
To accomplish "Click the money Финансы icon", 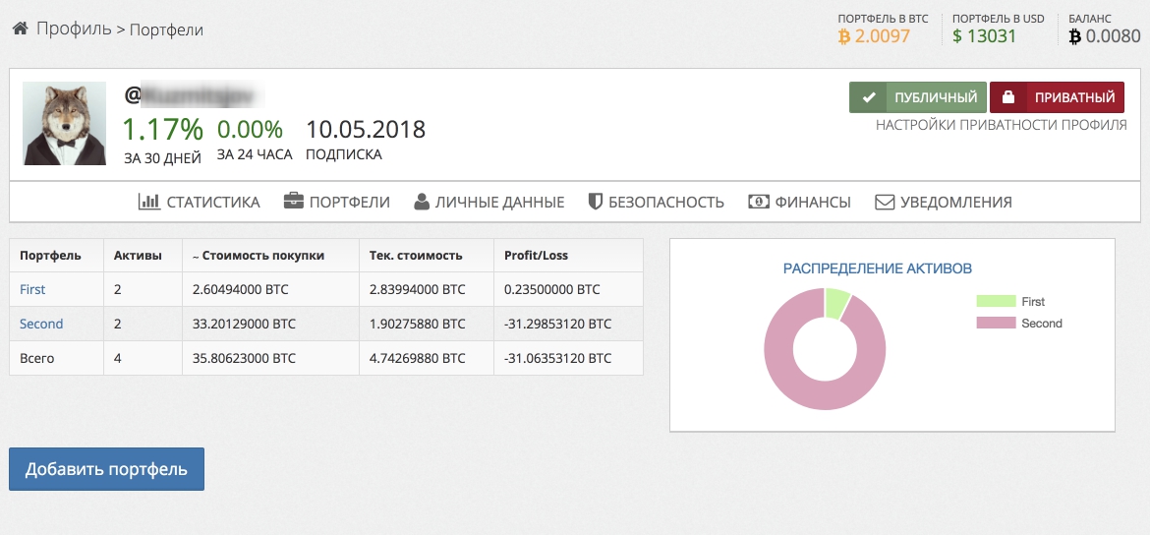I will pos(758,202).
